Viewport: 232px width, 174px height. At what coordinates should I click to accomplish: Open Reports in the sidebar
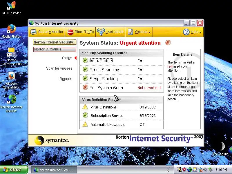tap(66, 79)
